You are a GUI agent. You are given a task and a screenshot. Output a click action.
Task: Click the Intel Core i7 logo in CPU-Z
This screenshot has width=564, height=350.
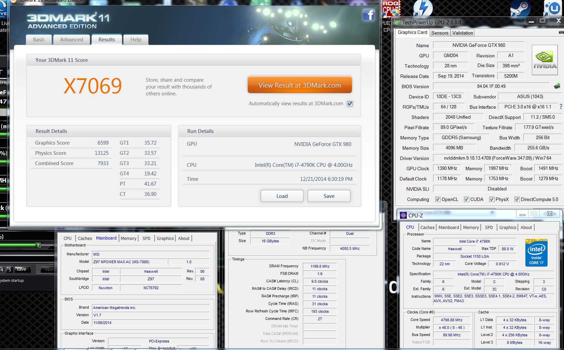coord(536,253)
